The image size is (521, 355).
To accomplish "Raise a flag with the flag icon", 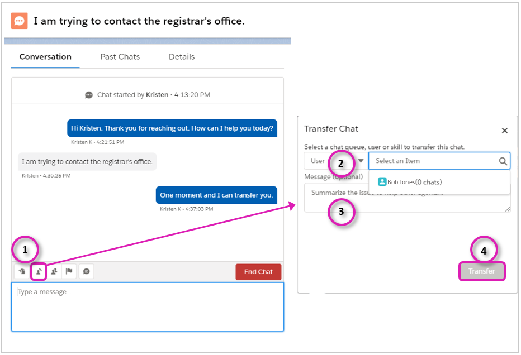I will [70, 272].
